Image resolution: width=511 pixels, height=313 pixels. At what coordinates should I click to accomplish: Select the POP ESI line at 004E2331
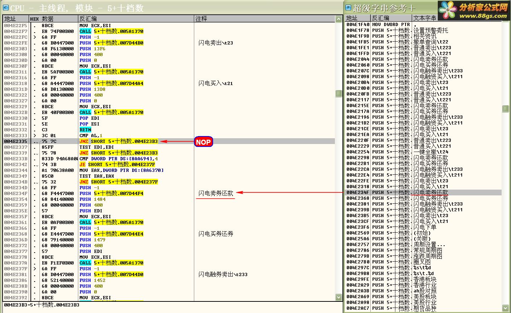(x=169, y=124)
